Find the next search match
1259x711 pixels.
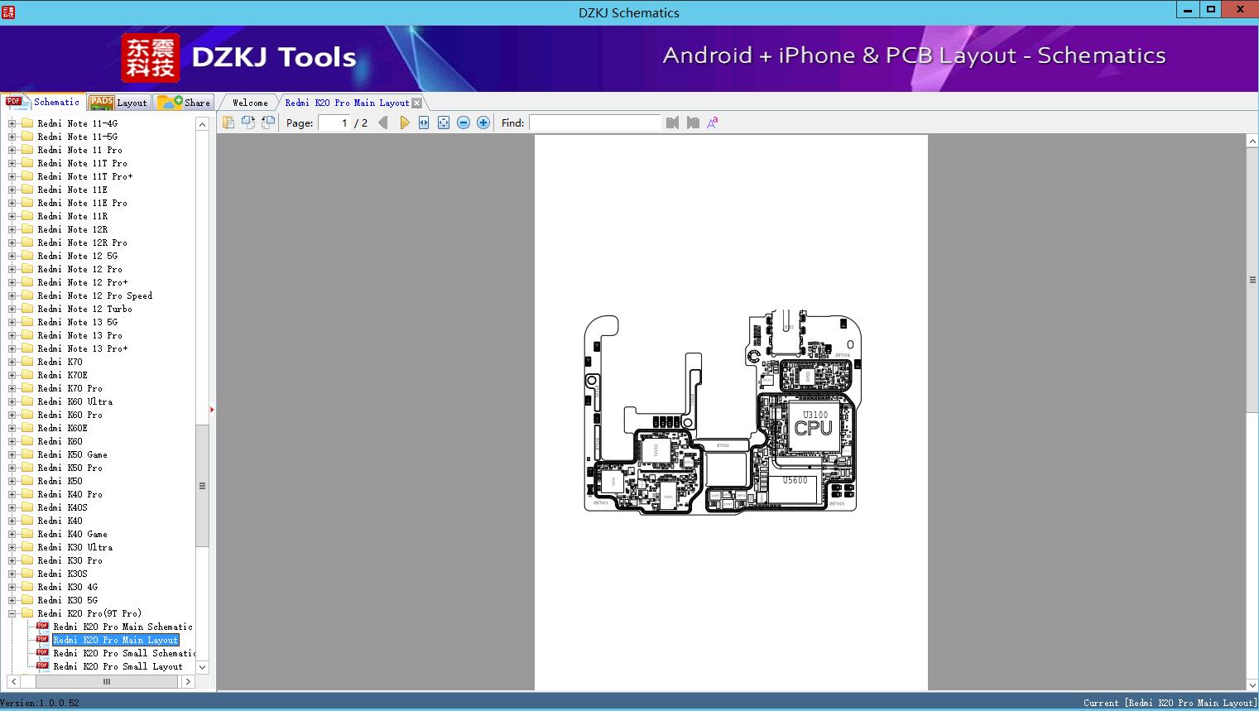(x=693, y=123)
